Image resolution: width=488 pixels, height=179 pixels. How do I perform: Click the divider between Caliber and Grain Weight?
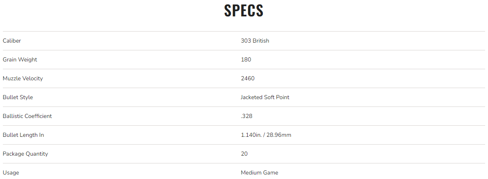244,50
